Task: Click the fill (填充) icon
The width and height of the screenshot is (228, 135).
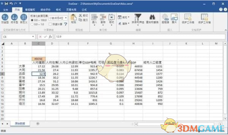Action: (120, 17)
